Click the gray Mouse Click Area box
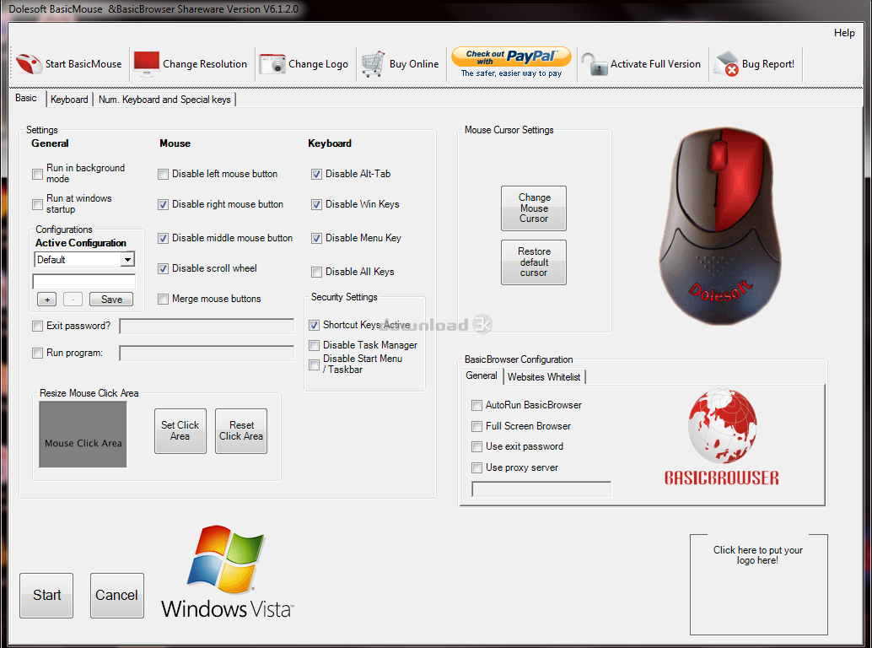The height and width of the screenshot is (648, 872). (x=83, y=435)
